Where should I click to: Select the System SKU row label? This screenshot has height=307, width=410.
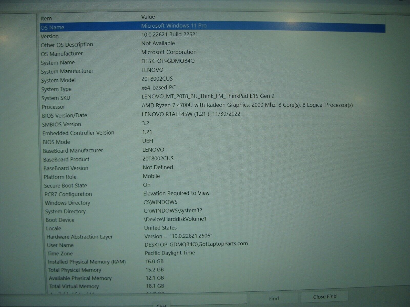click(56, 98)
